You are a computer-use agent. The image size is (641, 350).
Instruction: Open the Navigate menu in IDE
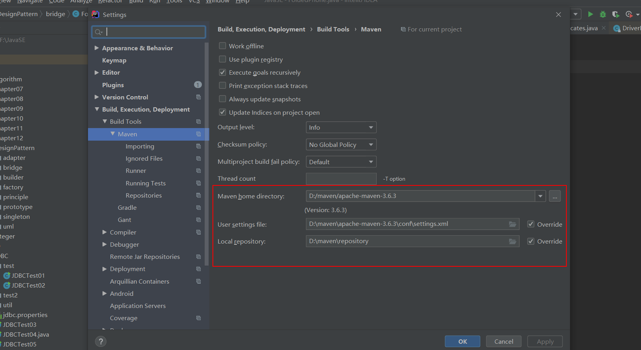coord(30,1)
